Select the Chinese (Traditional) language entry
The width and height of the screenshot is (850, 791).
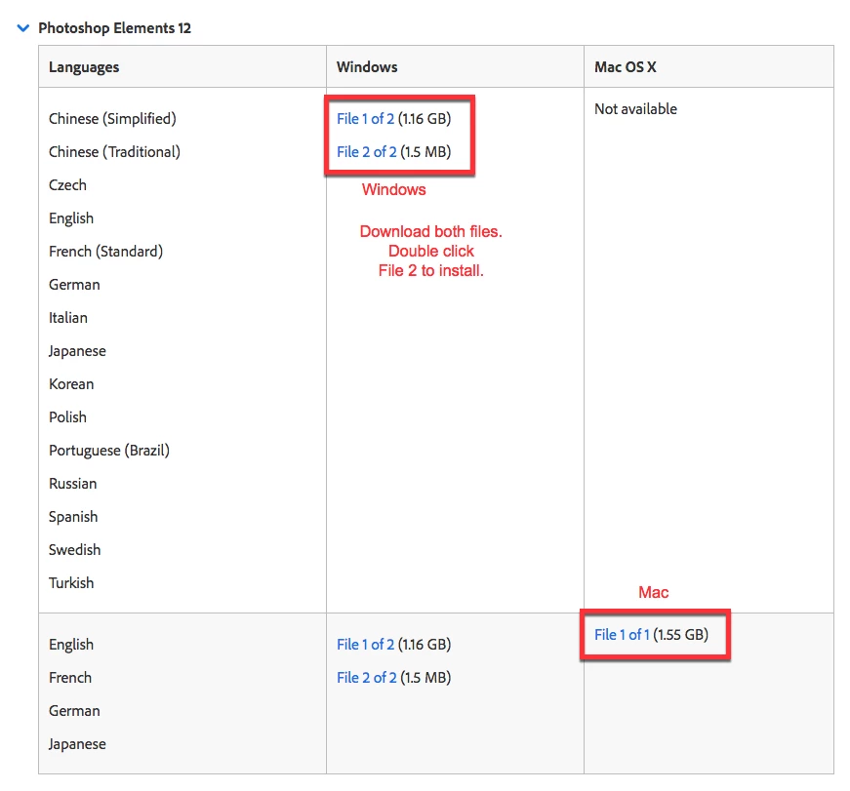(x=114, y=152)
